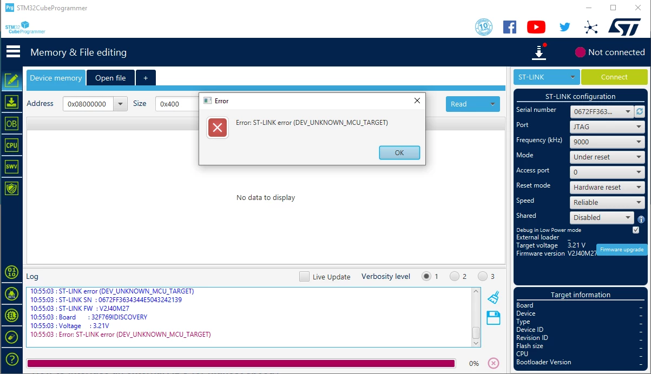Open the network community icon
The image size is (651, 374).
click(x=591, y=27)
